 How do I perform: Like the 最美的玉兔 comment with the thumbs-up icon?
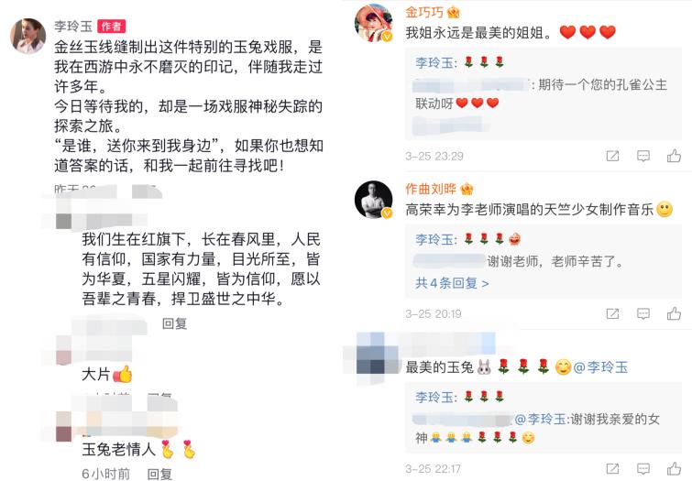(674, 468)
